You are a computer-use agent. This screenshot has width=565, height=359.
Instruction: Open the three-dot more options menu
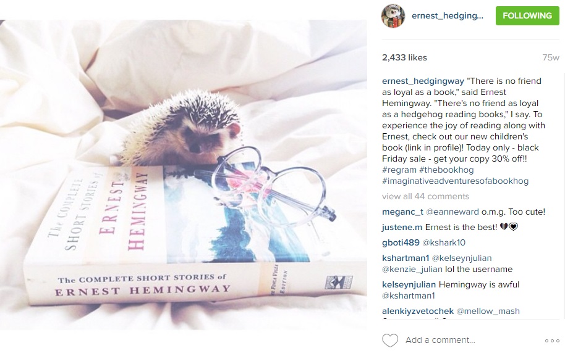coord(552,340)
